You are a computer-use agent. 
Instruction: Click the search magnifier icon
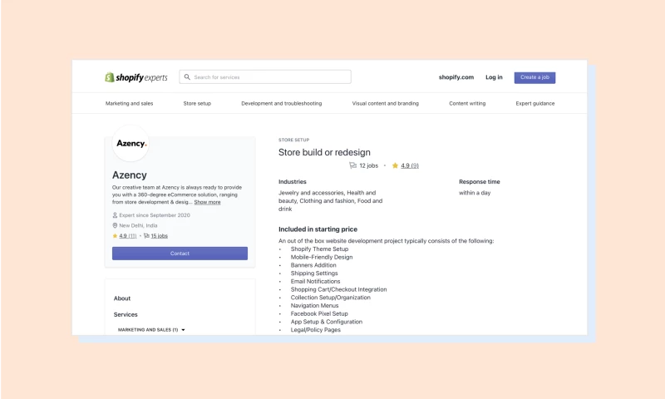pos(187,77)
